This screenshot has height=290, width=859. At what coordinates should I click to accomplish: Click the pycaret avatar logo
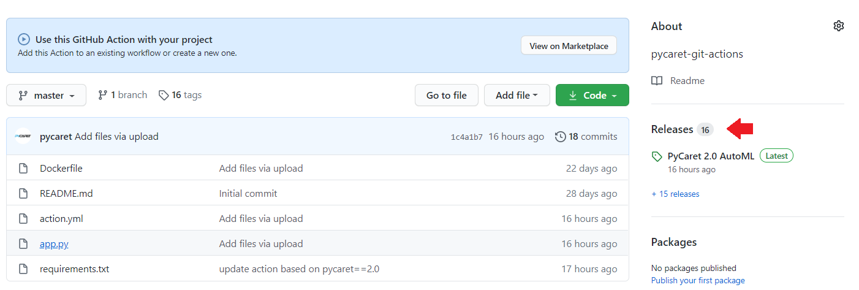pos(23,137)
